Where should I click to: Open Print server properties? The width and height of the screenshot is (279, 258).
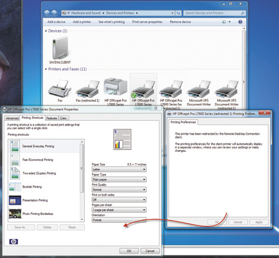point(147,22)
